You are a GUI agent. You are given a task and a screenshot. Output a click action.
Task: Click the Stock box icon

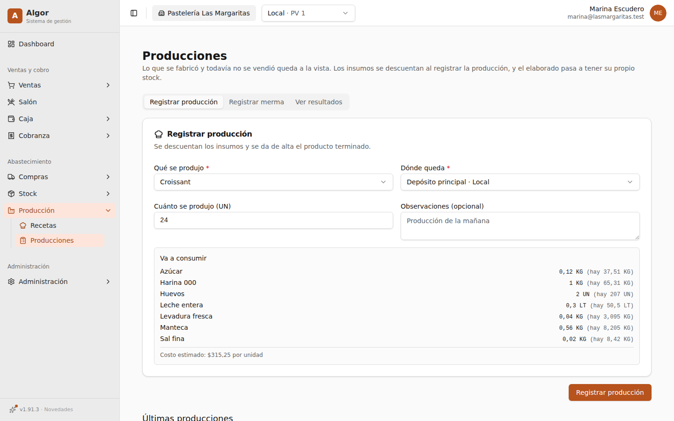tap(11, 194)
